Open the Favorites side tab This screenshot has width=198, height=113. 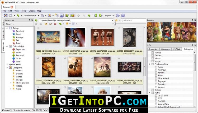pos(3,34)
